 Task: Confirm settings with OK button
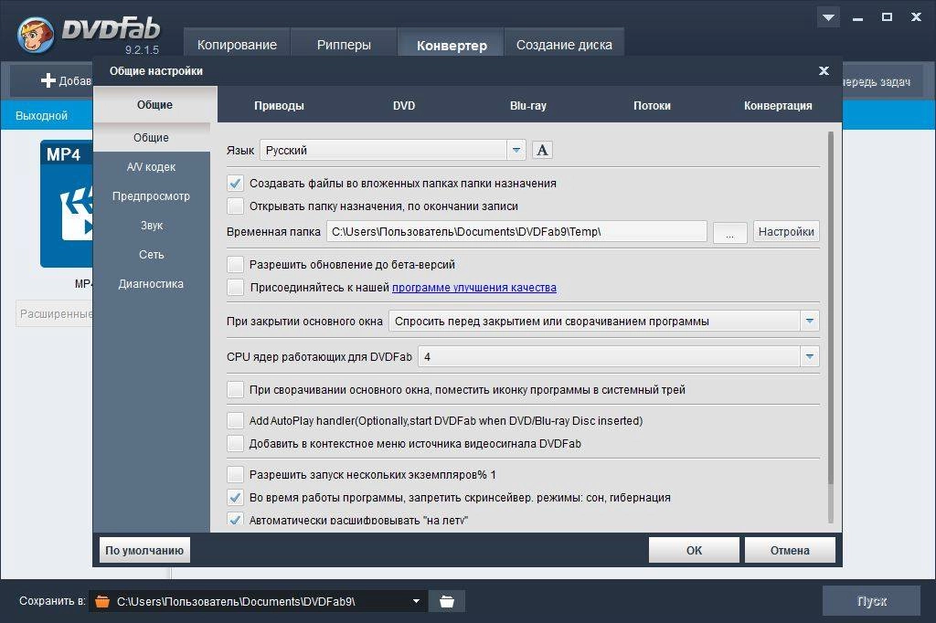694,550
